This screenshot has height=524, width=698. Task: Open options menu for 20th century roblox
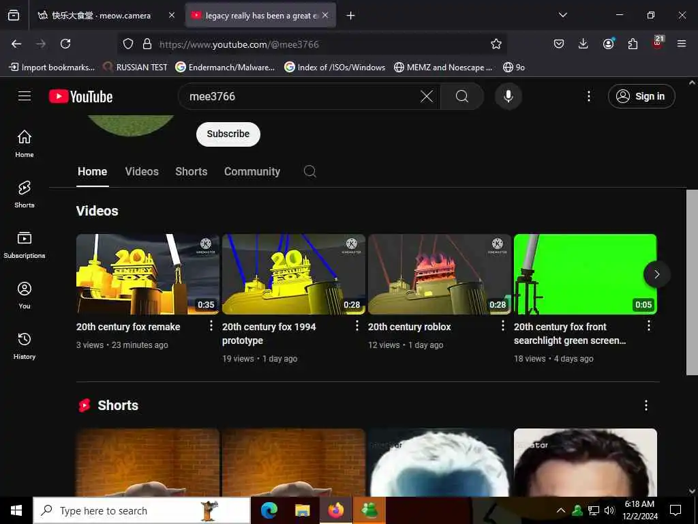click(x=503, y=325)
